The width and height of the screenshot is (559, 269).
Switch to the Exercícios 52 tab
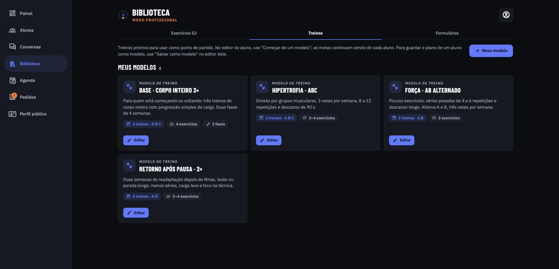pos(184,33)
